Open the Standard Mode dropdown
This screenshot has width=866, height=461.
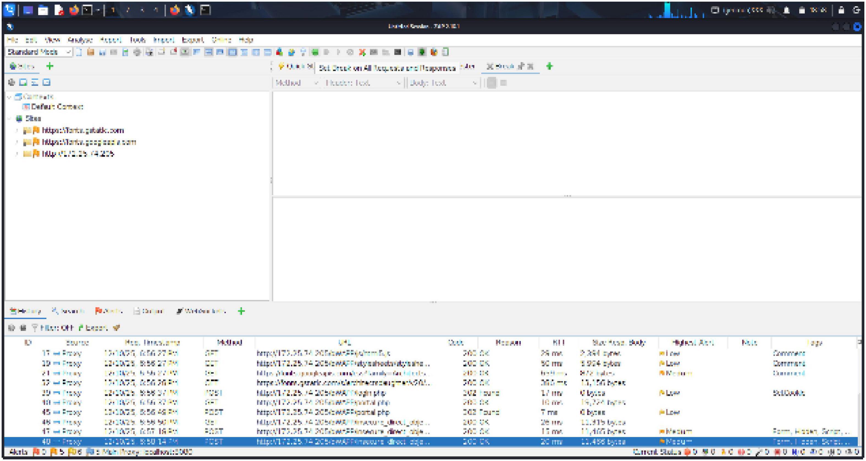click(39, 52)
